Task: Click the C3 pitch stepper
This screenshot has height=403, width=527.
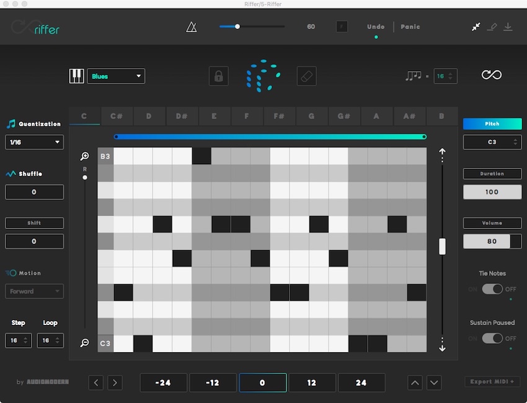Action: pyautogui.click(x=492, y=142)
